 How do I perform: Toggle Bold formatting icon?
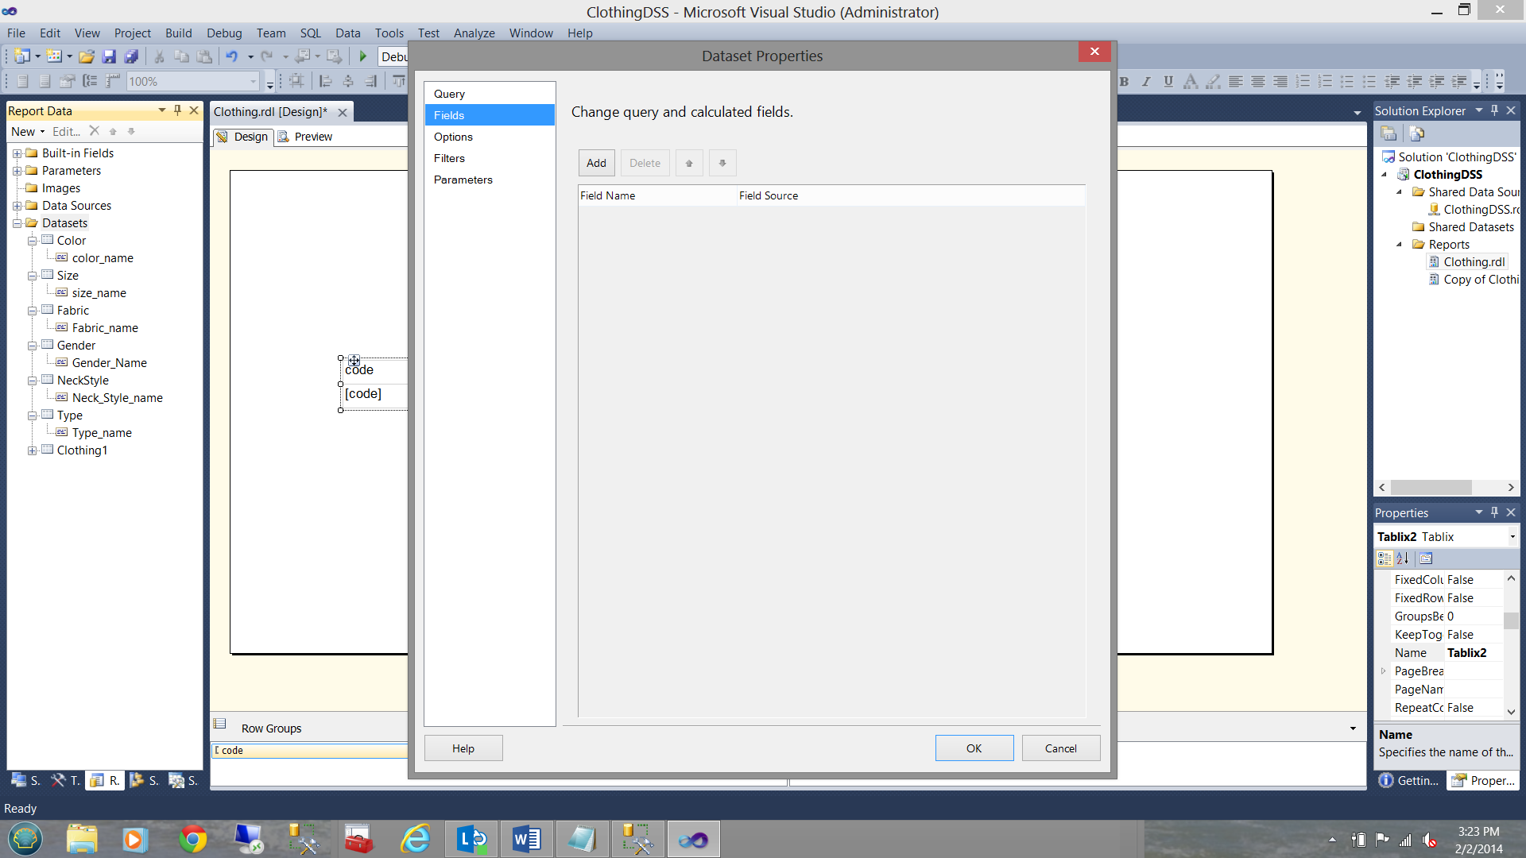[x=1124, y=81]
